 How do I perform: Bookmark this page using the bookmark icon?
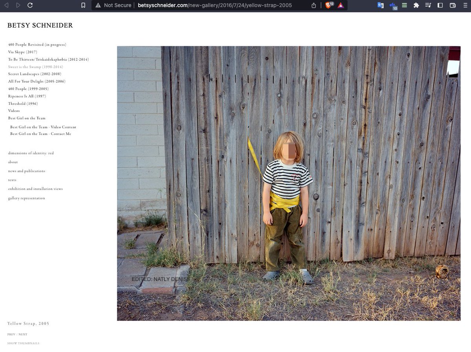click(83, 5)
